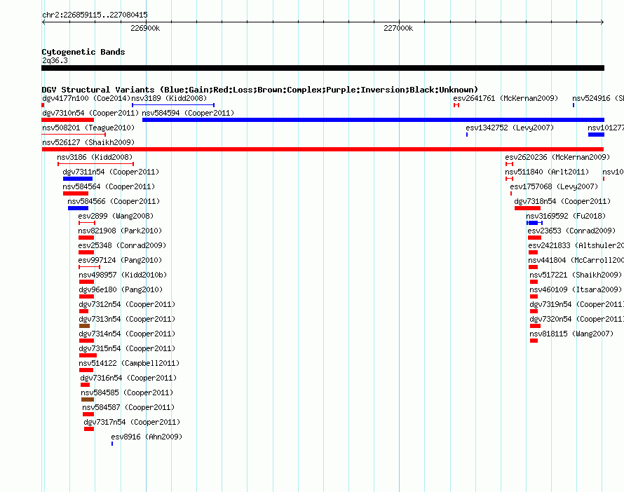Click the 227000k ruler tick label
Screen dimensions: 624x492
[x=398, y=28]
